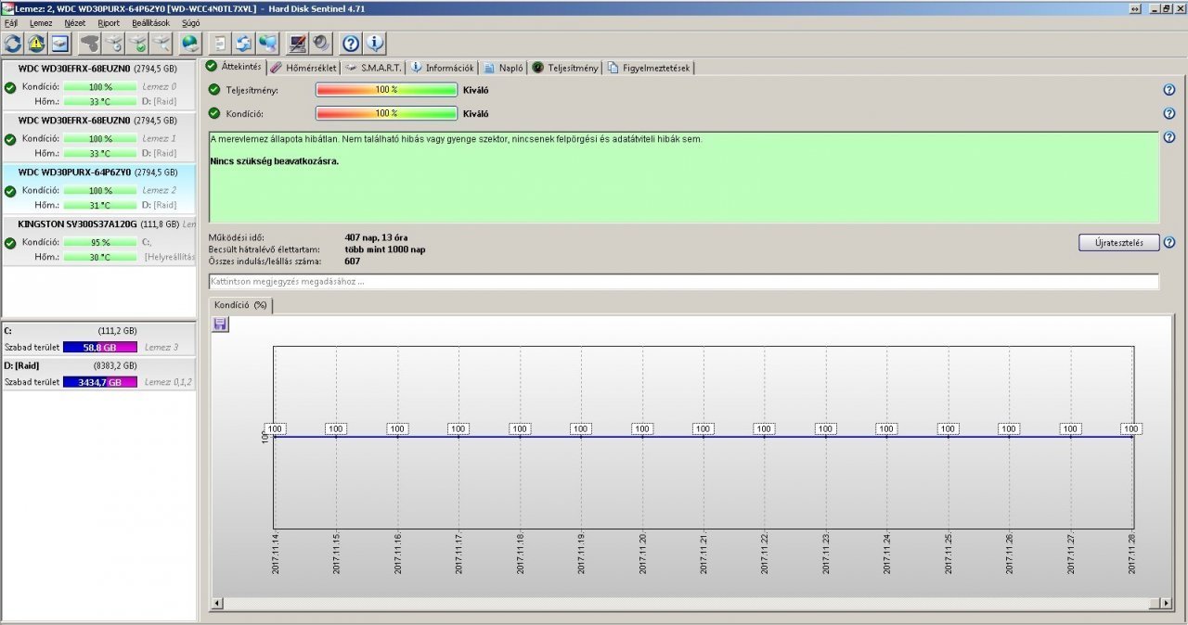The image size is (1188, 625).
Task: Click the speaker sound icon in toolbar
Action: point(321,43)
